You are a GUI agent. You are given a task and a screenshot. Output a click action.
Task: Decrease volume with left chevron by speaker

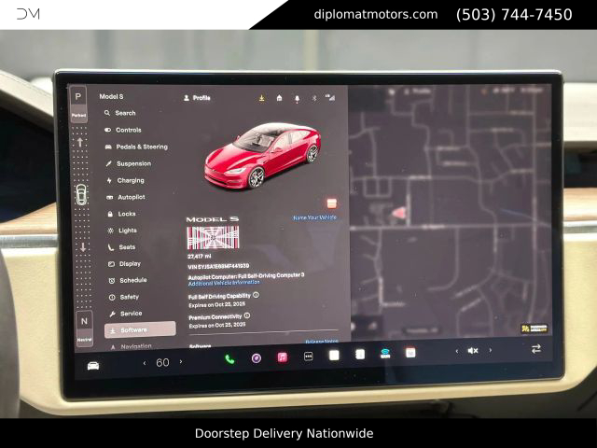pos(457,351)
